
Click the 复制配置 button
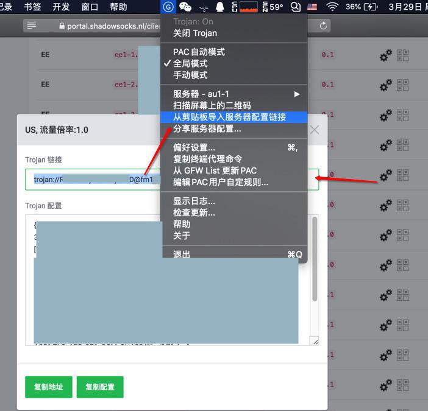[100, 387]
